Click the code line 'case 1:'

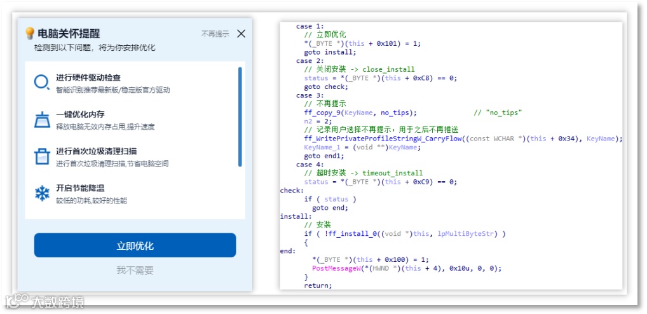click(x=310, y=27)
